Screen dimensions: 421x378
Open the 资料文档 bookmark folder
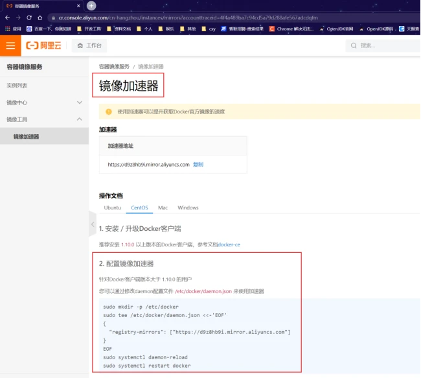tap(119, 29)
